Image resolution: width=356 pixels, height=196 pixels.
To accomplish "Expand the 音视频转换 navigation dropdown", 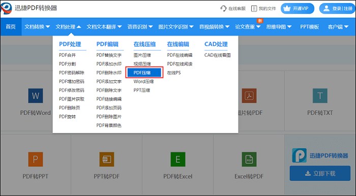I will (214, 27).
